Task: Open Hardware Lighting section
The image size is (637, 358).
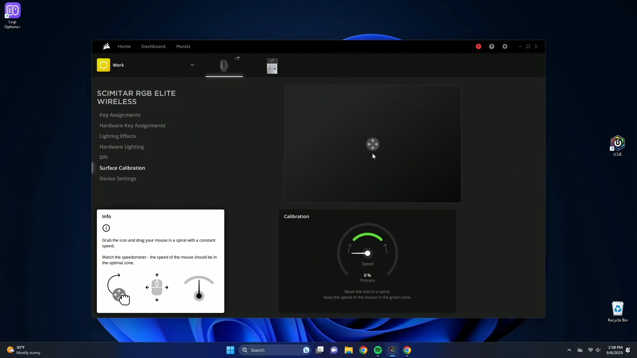Action: tap(121, 147)
